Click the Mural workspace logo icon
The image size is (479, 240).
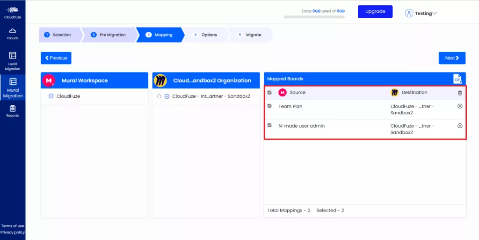point(49,80)
